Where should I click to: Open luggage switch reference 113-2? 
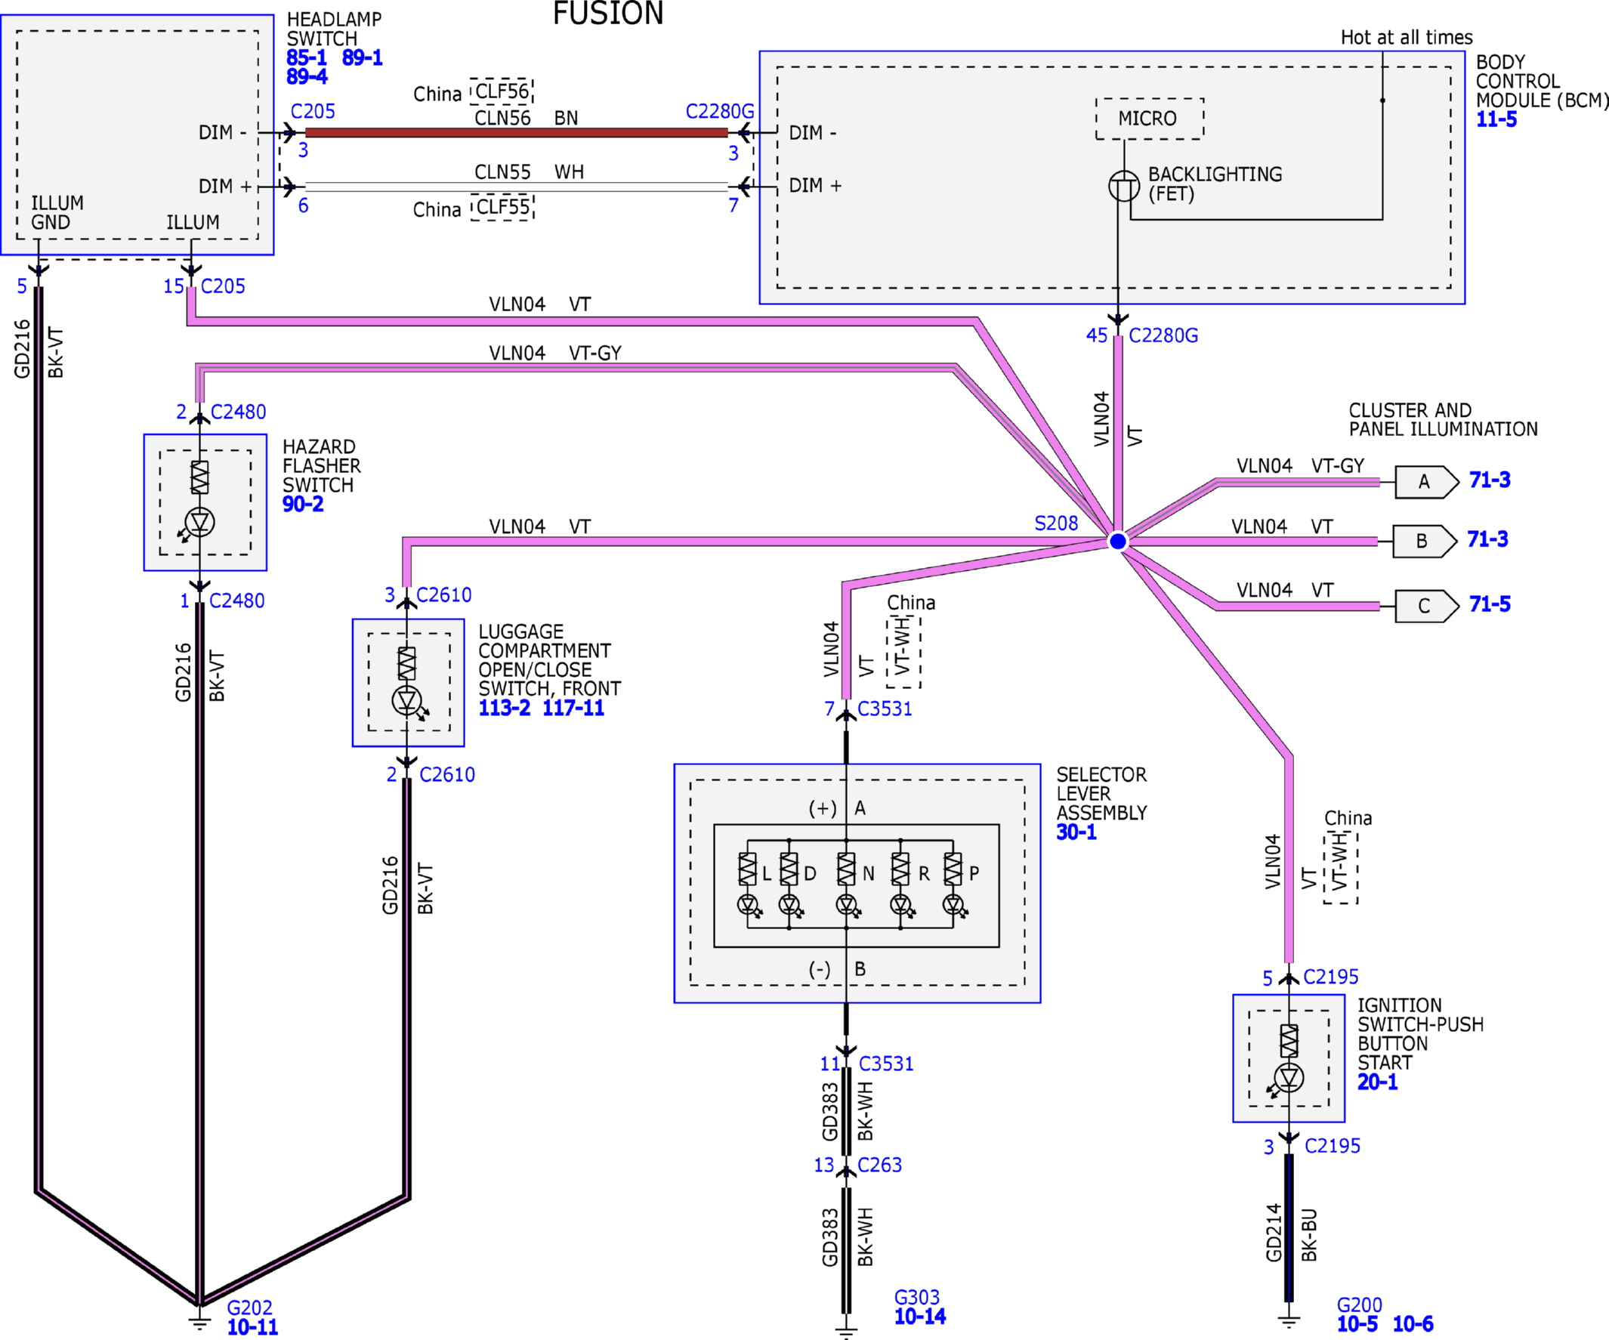click(x=504, y=708)
